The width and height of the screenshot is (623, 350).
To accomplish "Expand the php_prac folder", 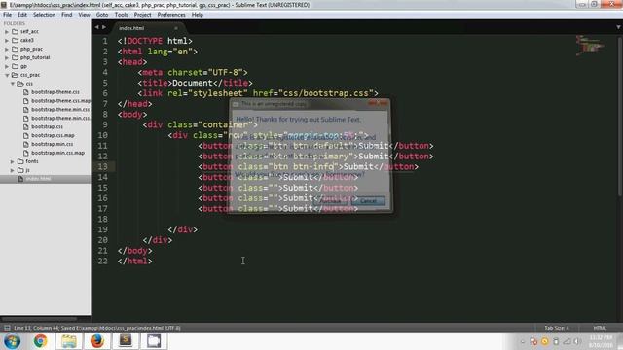I will pyautogui.click(x=7, y=49).
